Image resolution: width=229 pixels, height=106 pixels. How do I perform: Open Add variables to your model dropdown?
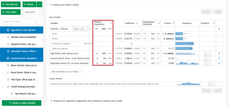[x=66, y=72]
